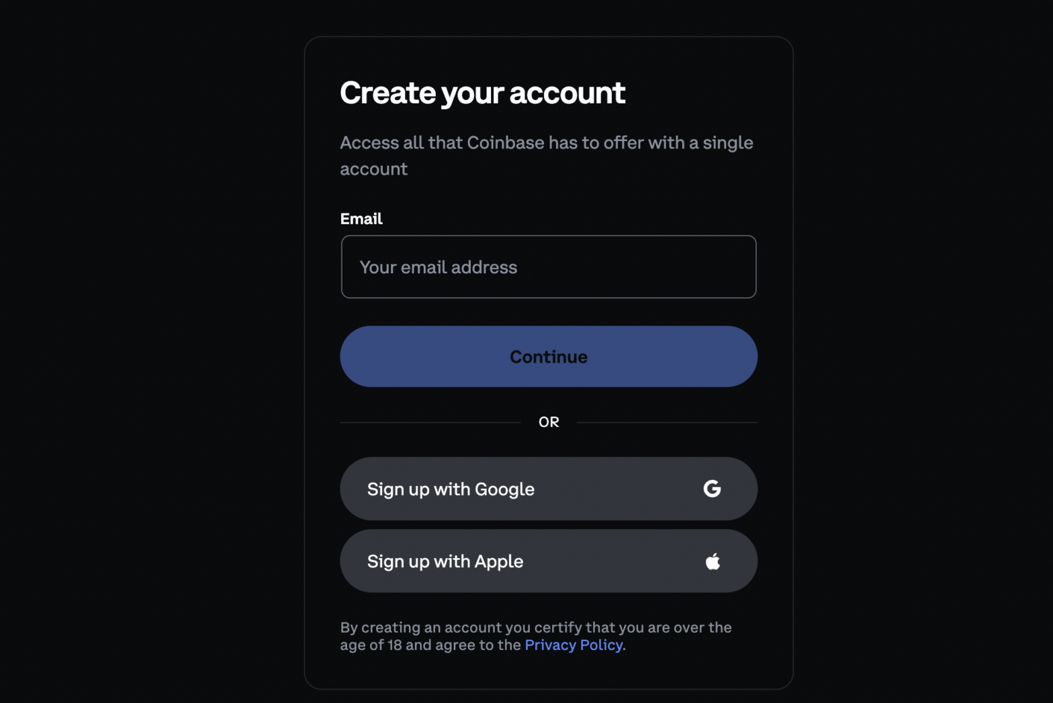The width and height of the screenshot is (1053, 703).
Task: Select the Google icon inside the sign-up pill
Action: (x=713, y=489)
